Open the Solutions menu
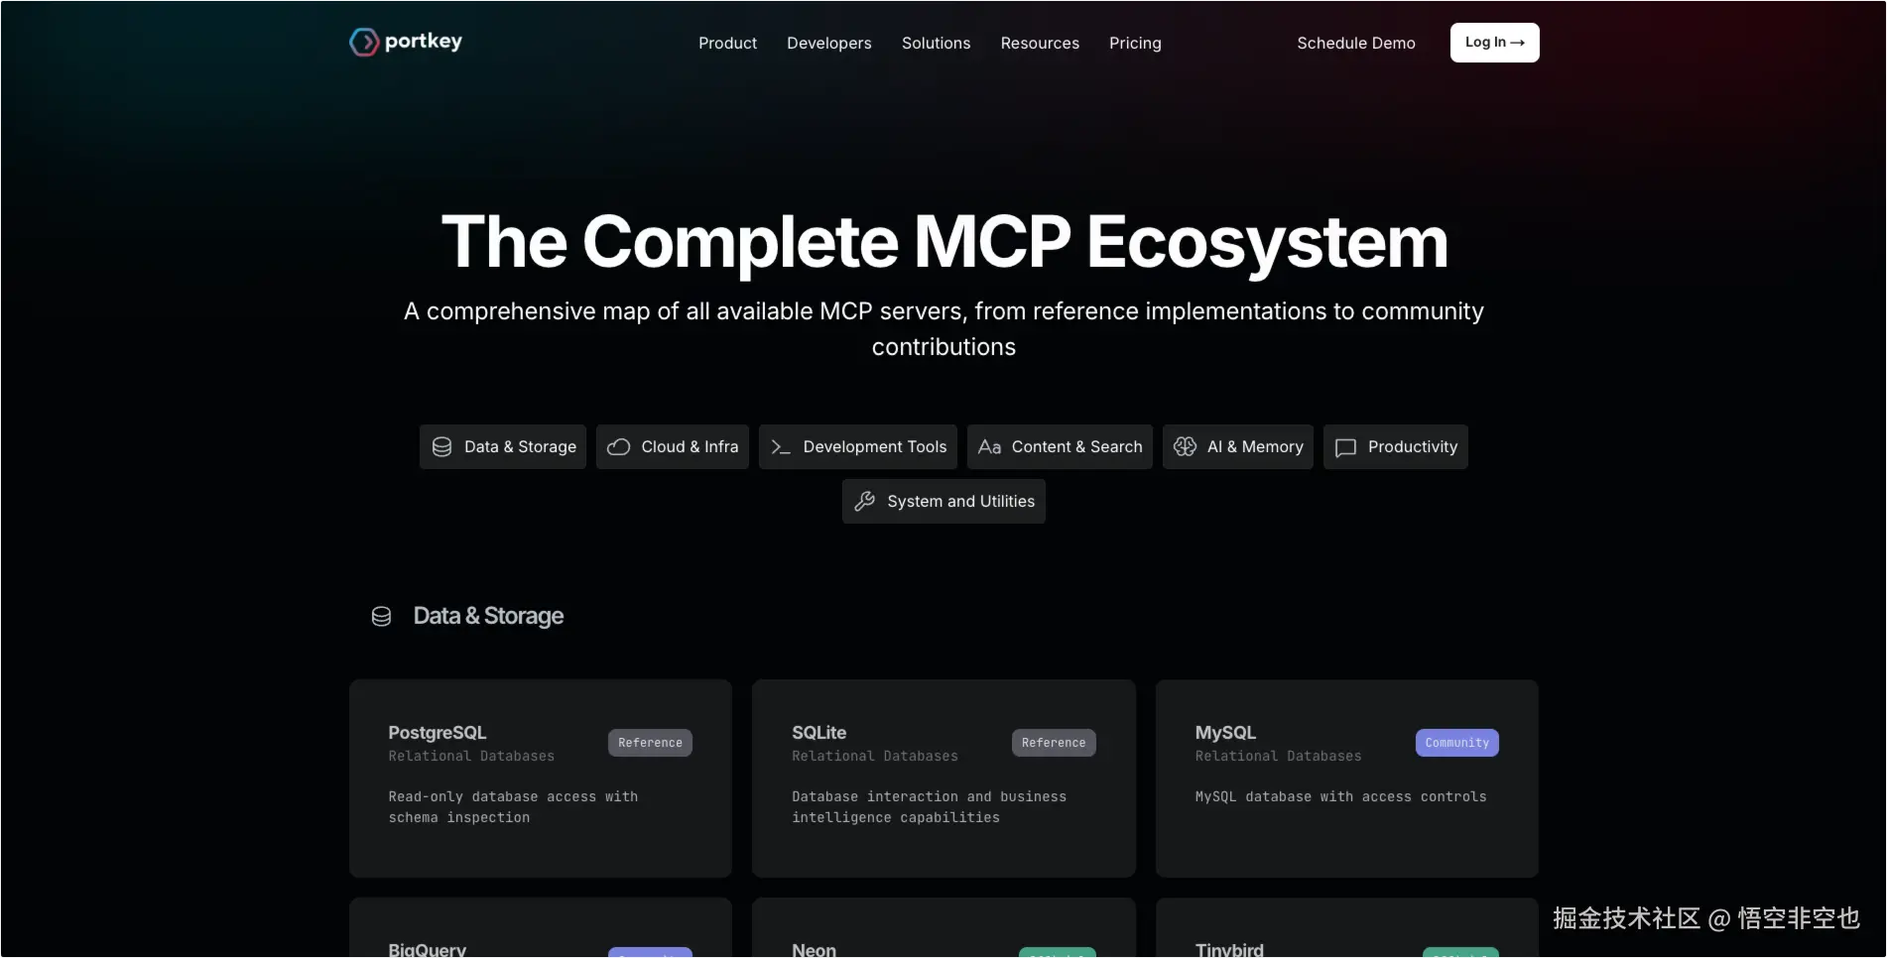Image resolution: width=1887 pixels, height=958 pixels. pos(936,43)
